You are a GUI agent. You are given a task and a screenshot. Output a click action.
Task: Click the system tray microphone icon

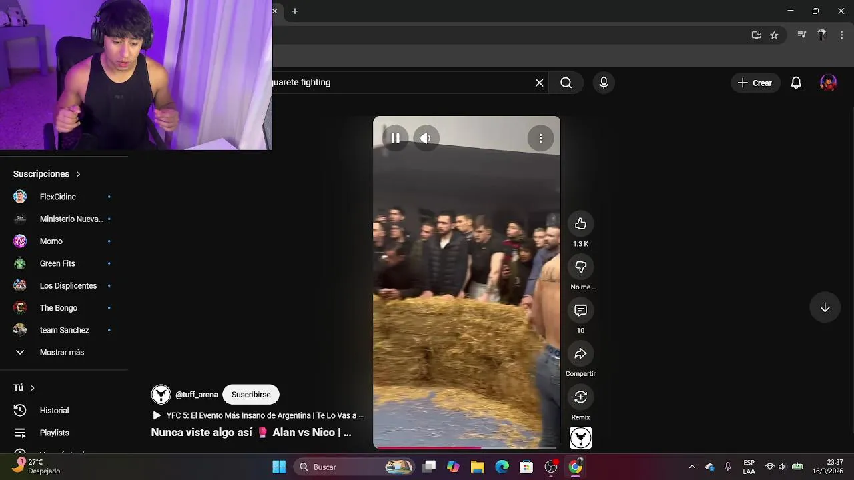pyautogui.click(x=727, y=467)
